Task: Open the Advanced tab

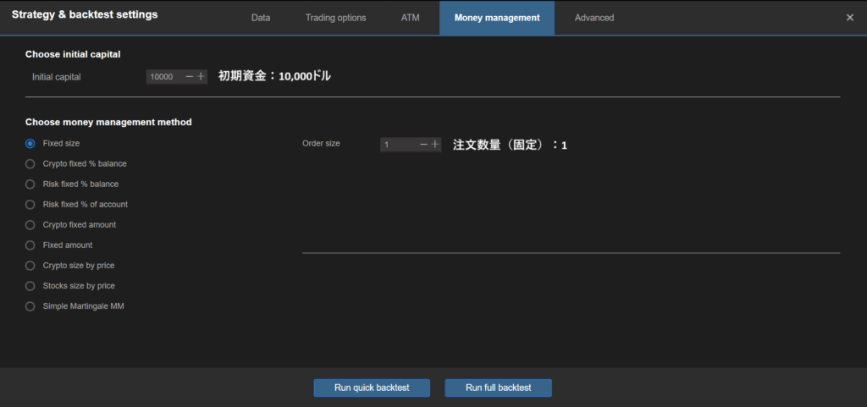Action: pyautogui.click(x=594, y=18)
